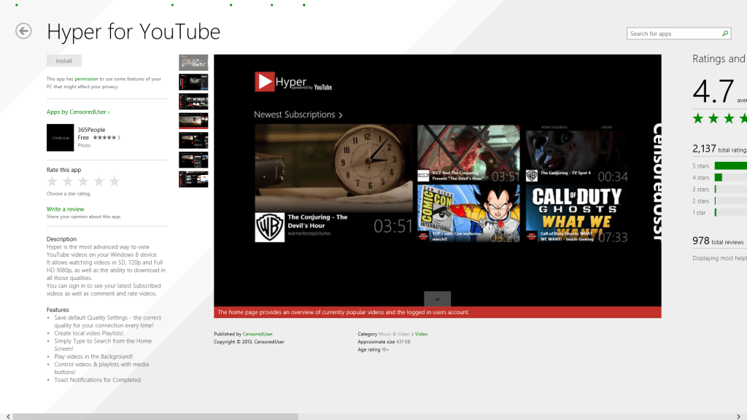Image resolution: width=747 pixels, height=420 pixels.
Task: Select the first screenshot thumbnail
Action: coord(193,63)
